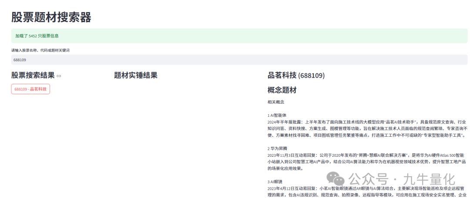
Task: Click the 相关概念 label
Action: click(276, 102)
